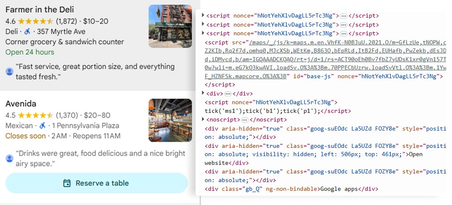Click "1 Pennsylvania Plaza" address
This screenshot has height=205, width=452.
click(85, 125)
